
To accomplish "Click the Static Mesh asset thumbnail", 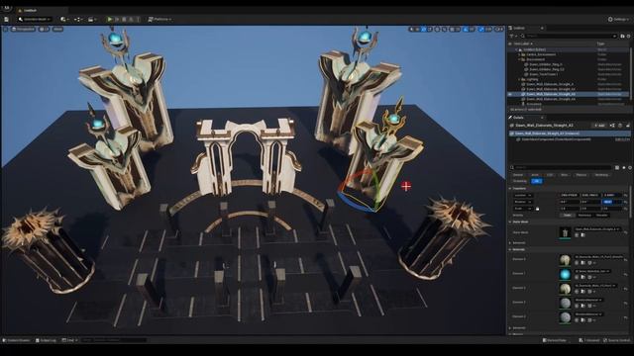I will pos(565,232).
